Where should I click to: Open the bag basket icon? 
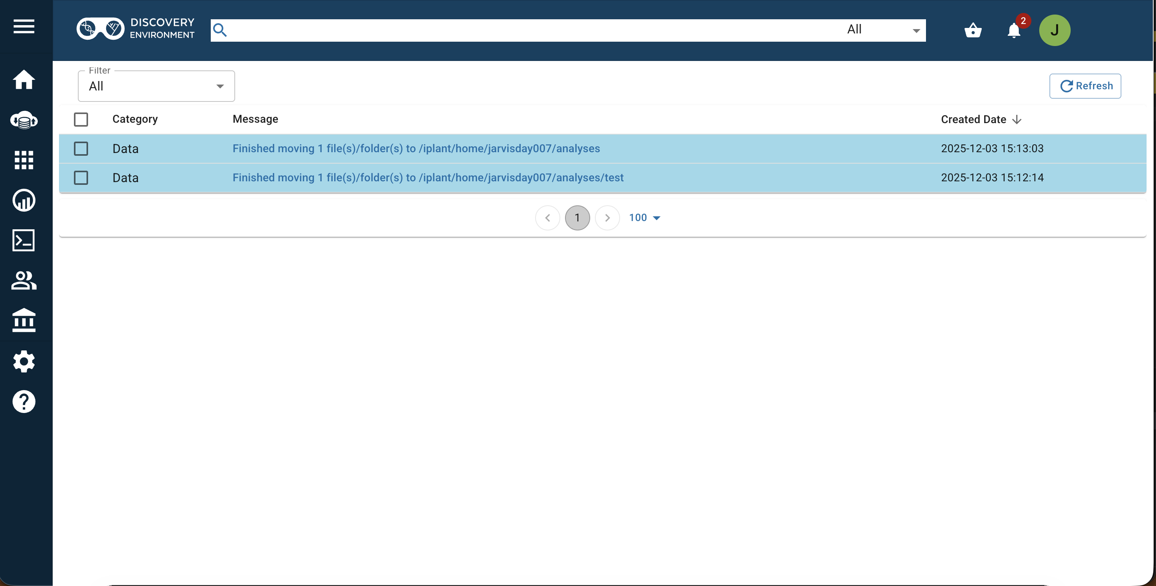[x=972, y=31]
